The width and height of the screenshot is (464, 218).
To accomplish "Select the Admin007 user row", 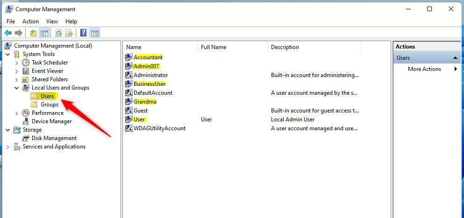I will click(x=146, y=66).
